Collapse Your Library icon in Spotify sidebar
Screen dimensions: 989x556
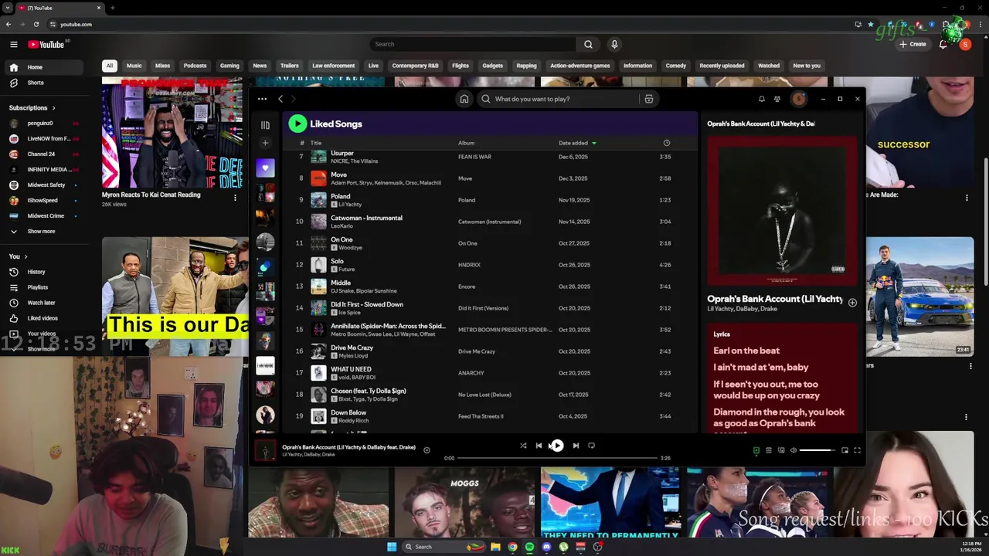tap(265, 124)
